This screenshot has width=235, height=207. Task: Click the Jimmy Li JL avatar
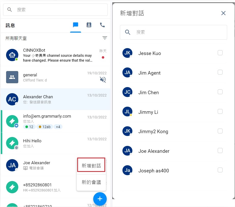pyautogui.click(x=127, y=112)
